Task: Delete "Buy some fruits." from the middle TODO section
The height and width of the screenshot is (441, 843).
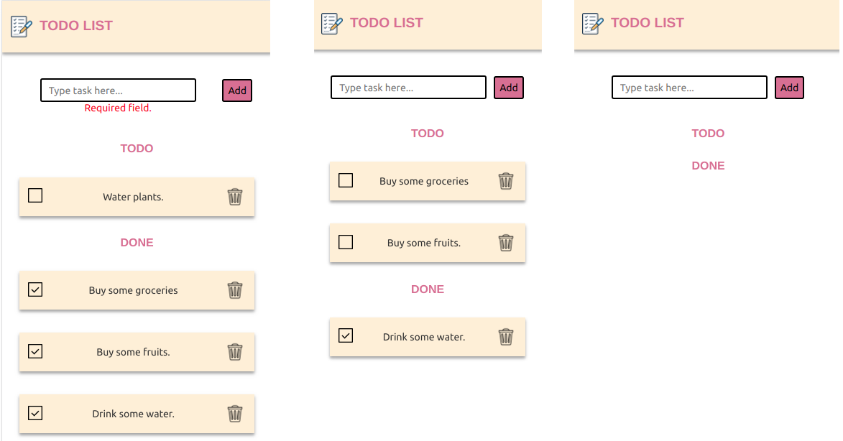Action: pos(506,243)
